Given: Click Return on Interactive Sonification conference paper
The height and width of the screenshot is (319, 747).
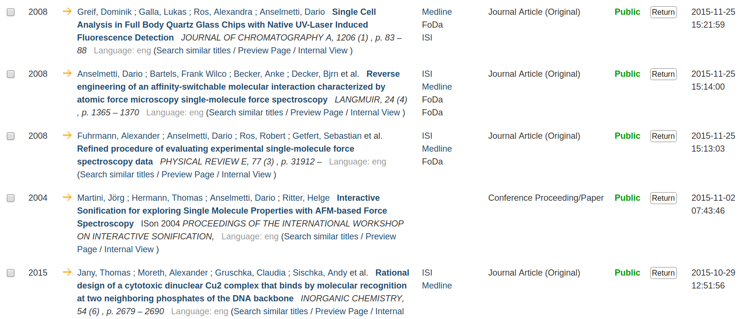Looking at the screenshot, I should click(663, 198).
